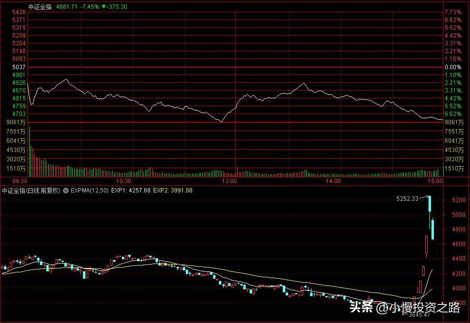Screen dimensions: 470x323
Task: Click the 4703 price axis label
Action: 19,114
